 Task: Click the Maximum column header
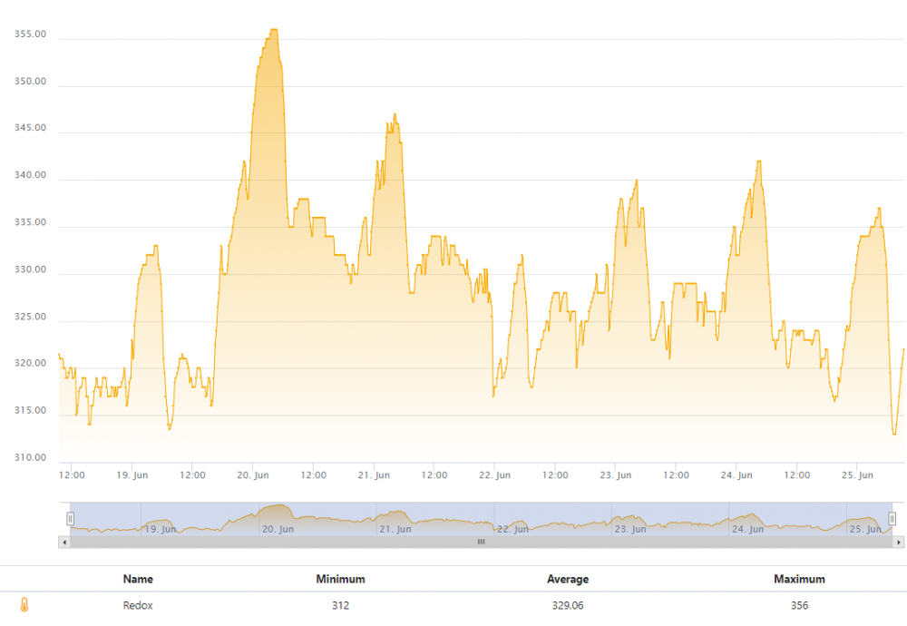799,579
